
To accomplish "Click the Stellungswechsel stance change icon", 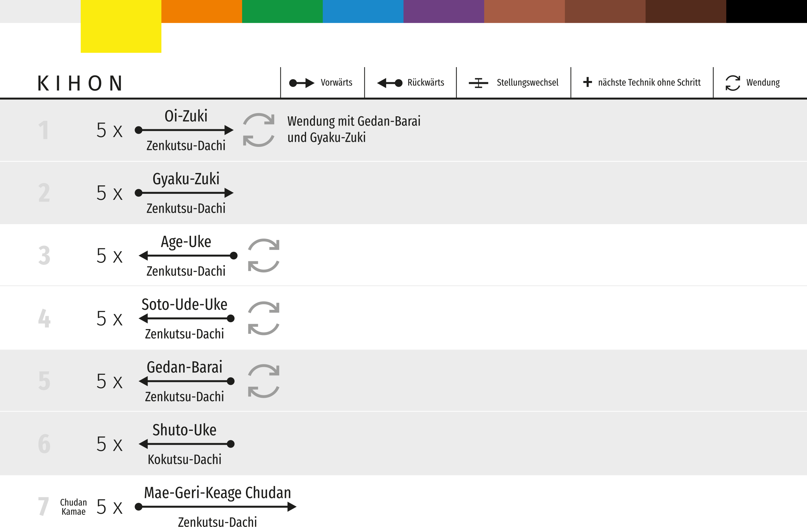I will 478,83.
